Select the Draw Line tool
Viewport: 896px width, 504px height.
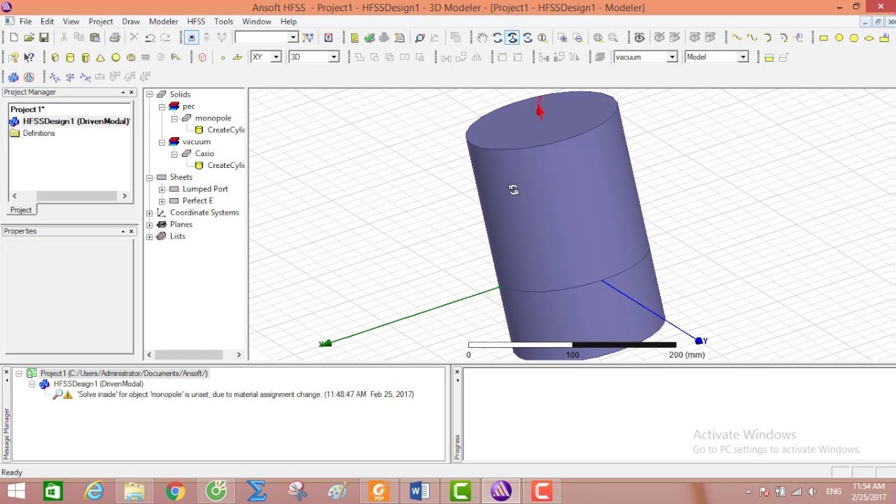pyautogui.click(x=737, y=38)
